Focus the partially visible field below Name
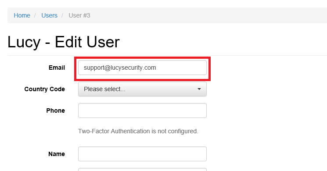Image resolution: width=327 pixels, height=171 pixels. (x=142, y=170)
